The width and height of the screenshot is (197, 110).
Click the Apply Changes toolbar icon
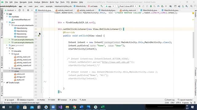click(x=143, y=6)
